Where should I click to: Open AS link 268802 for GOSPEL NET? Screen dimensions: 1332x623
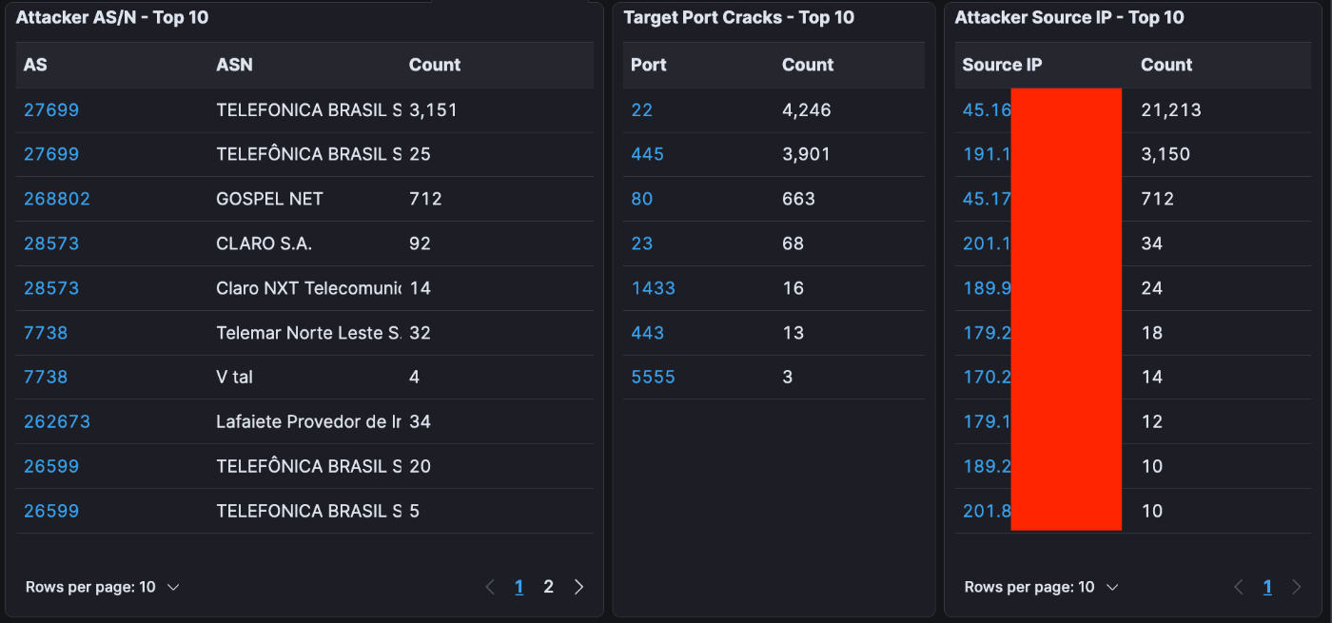click(57, 199)
